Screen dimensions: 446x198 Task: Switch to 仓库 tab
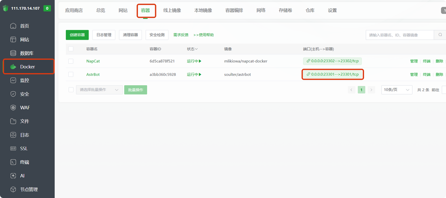310,10
